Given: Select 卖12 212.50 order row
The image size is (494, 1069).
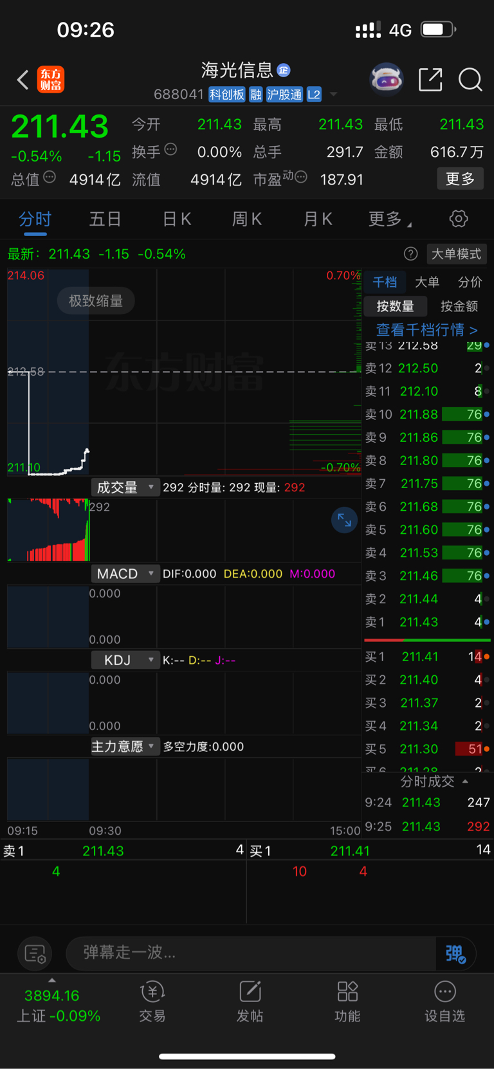Looking at the screenshot, I should coord(427,368).
